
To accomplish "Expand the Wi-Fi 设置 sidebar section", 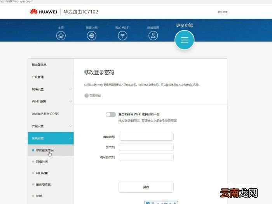I will tap(51, 101).
